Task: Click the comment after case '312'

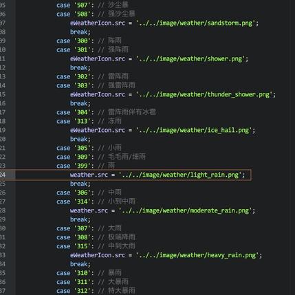Action: pyautogui.click(x=116, y=291)
